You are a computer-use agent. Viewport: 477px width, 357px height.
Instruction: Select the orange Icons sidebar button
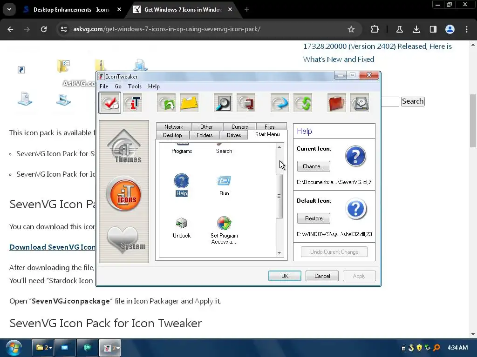click(x=123, y=193)
